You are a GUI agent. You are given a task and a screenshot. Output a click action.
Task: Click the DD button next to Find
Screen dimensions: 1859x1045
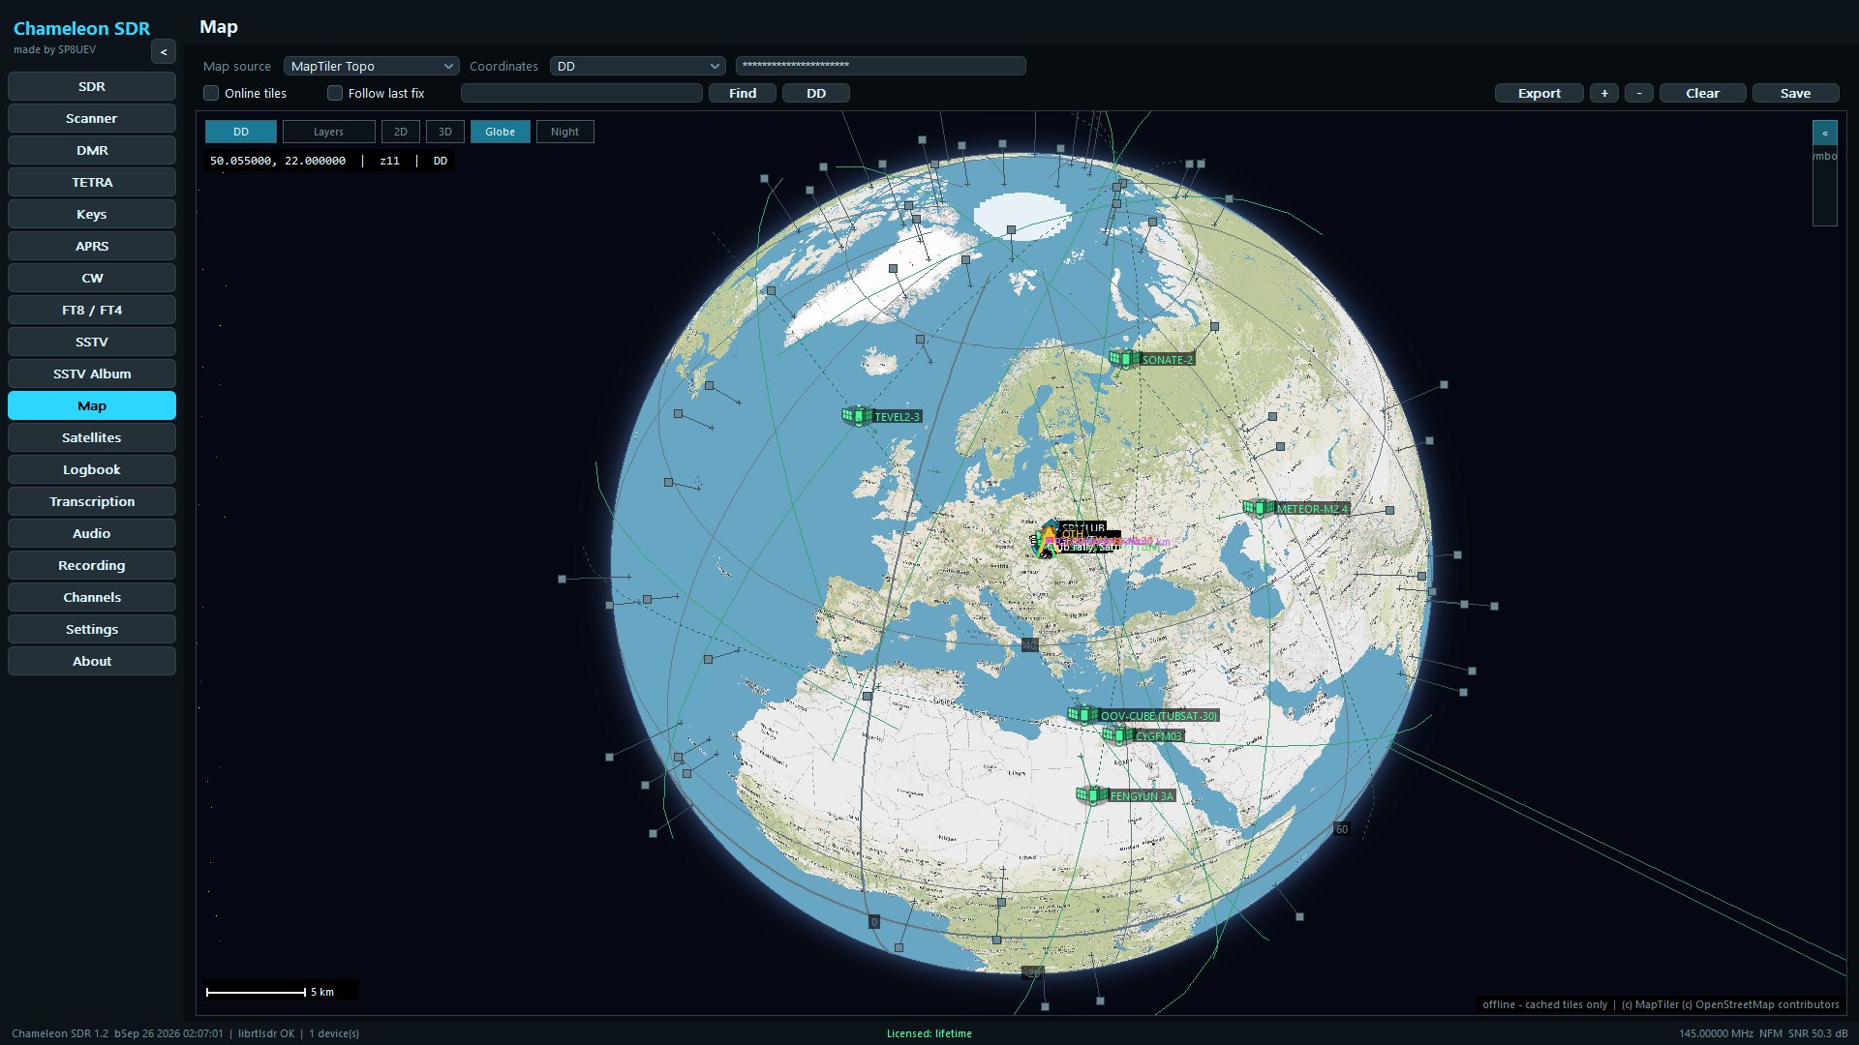tap(816, 93)
